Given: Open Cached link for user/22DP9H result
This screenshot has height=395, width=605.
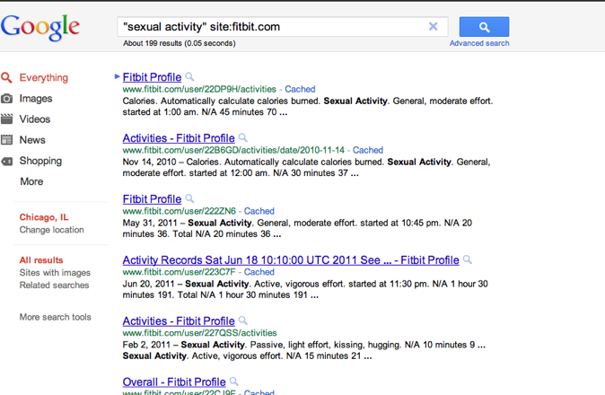Looking at the screenshot, I should coord(301,90).
